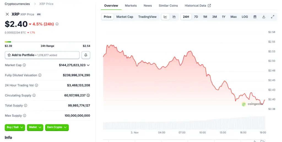The image size is (282, 142).
Task: Switch to line chart view icon
Action: [165, 17]
